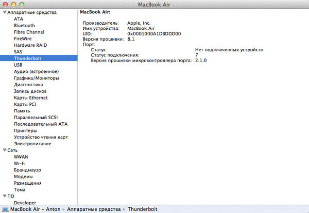Open USB device information
The image size is (309, 213).
pos(18,65)
